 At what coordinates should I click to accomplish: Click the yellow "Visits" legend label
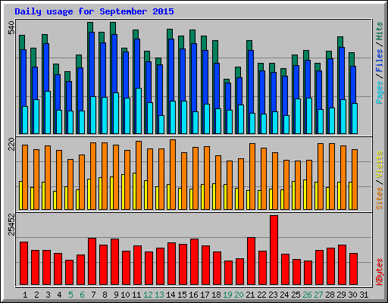click(379, 164)
